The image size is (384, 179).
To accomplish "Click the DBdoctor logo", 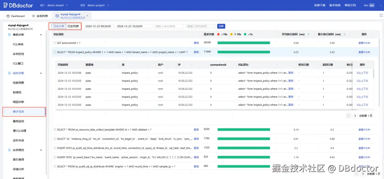I will 17,5.
